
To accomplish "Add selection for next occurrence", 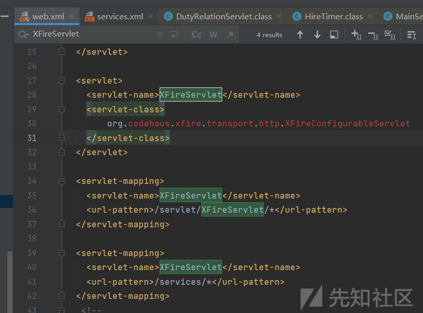I will (357, 35).
